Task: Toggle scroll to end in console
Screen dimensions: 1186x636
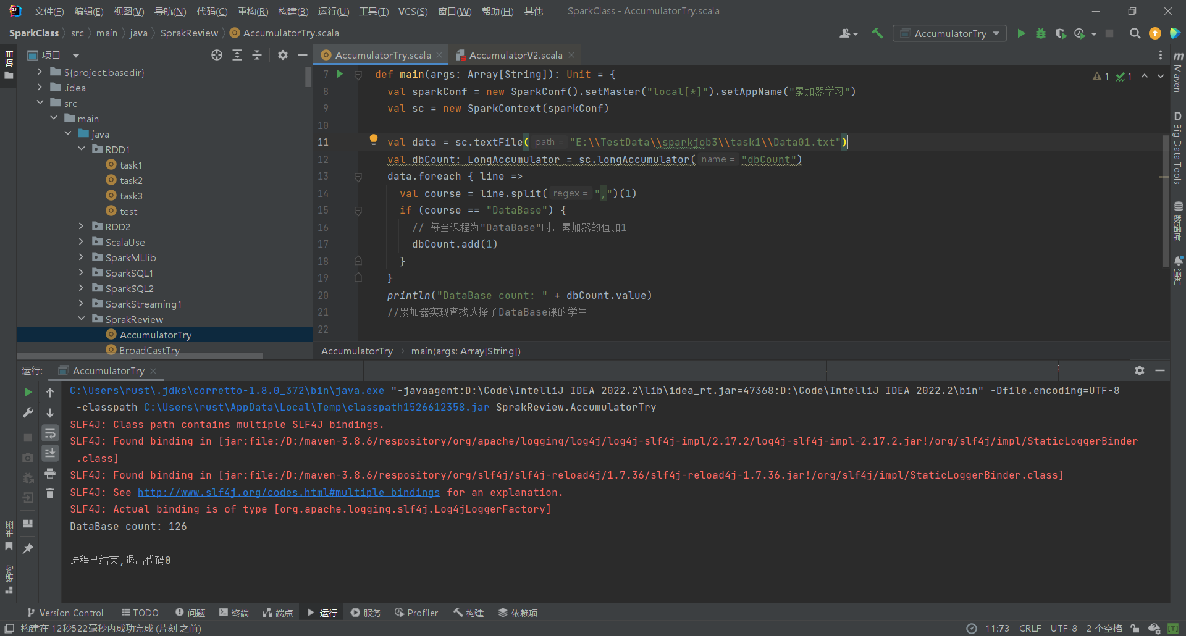Action: [x=50, y=453]
